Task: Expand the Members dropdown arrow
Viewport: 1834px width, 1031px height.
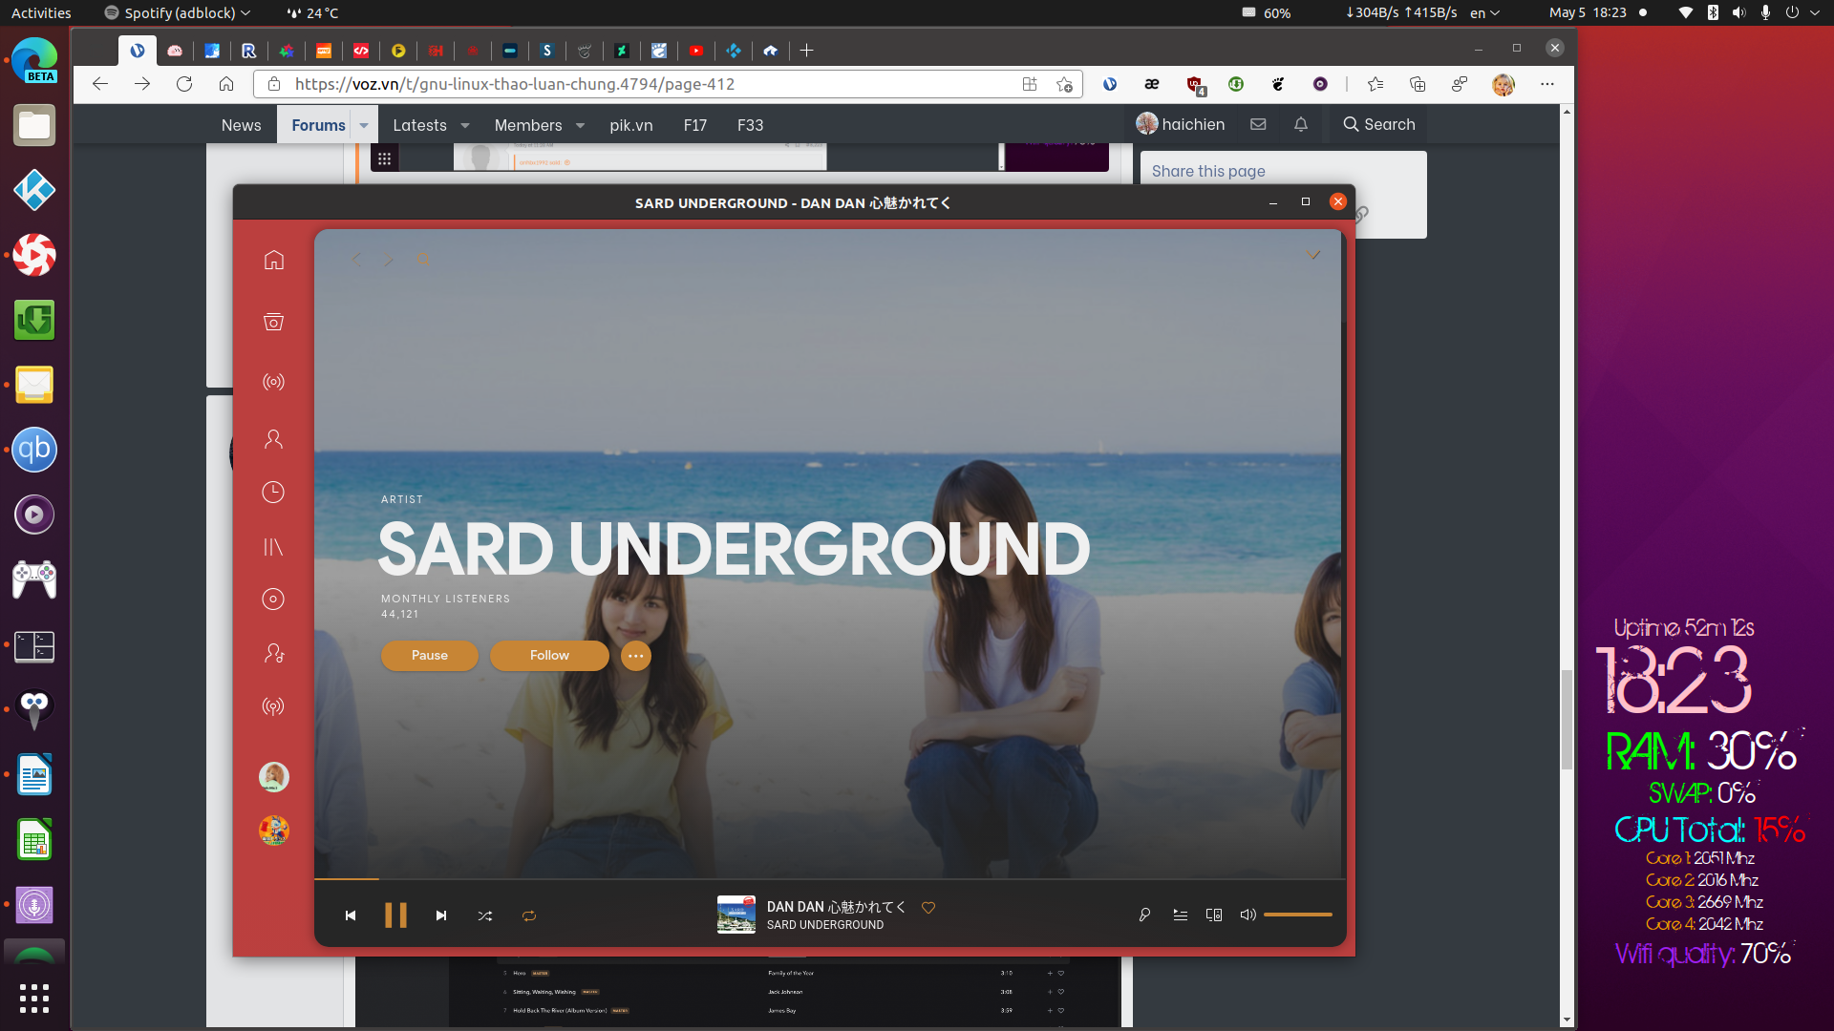Action: (x=580, y=125)
